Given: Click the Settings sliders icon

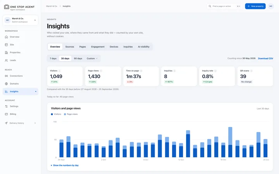Looking at the screenshot, I should 7,106.
